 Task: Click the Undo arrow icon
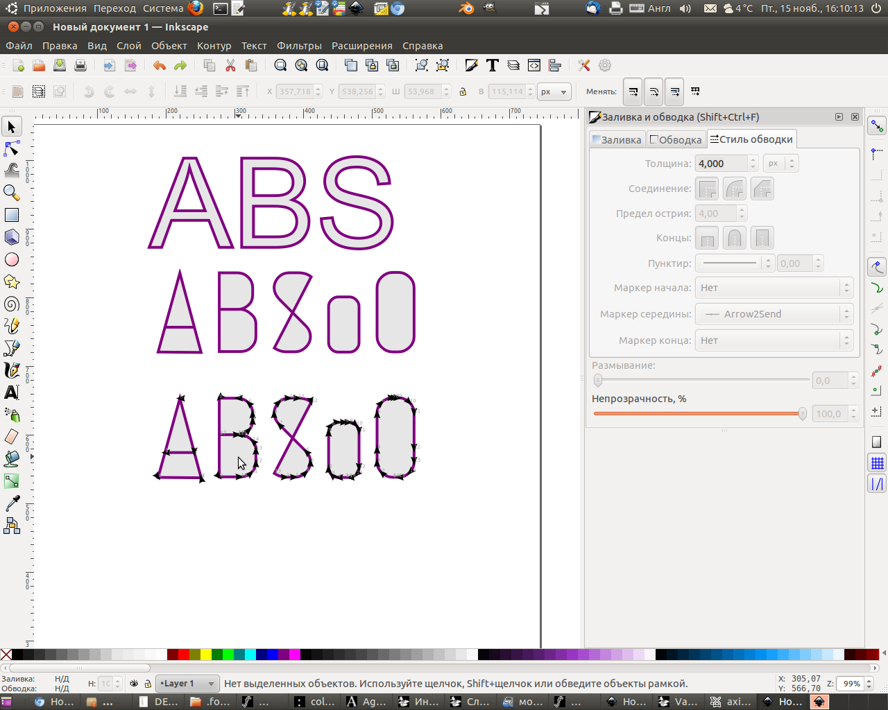point(160,65)
